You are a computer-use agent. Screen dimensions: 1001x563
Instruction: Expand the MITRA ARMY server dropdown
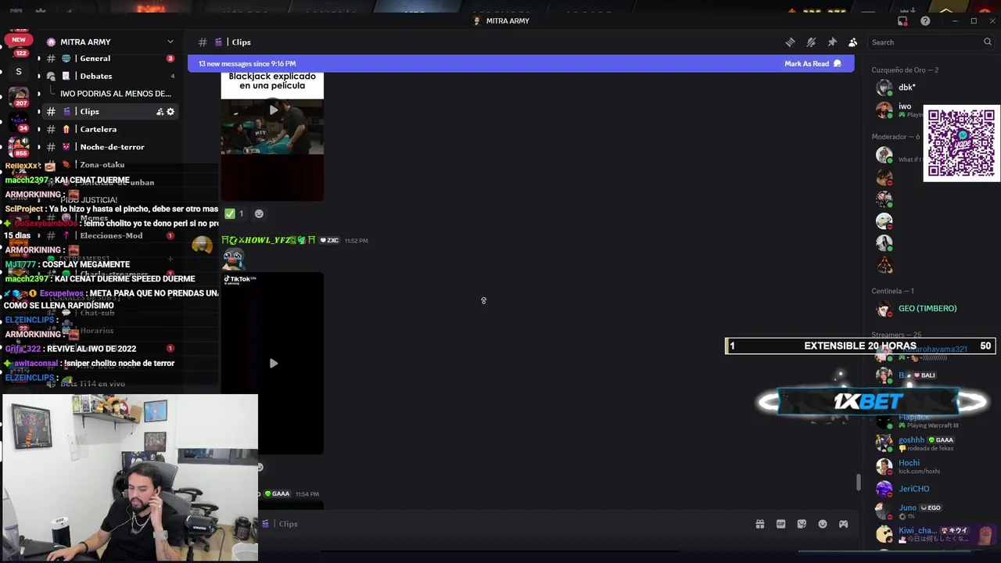pyautogui.click(x=170, y=41)
